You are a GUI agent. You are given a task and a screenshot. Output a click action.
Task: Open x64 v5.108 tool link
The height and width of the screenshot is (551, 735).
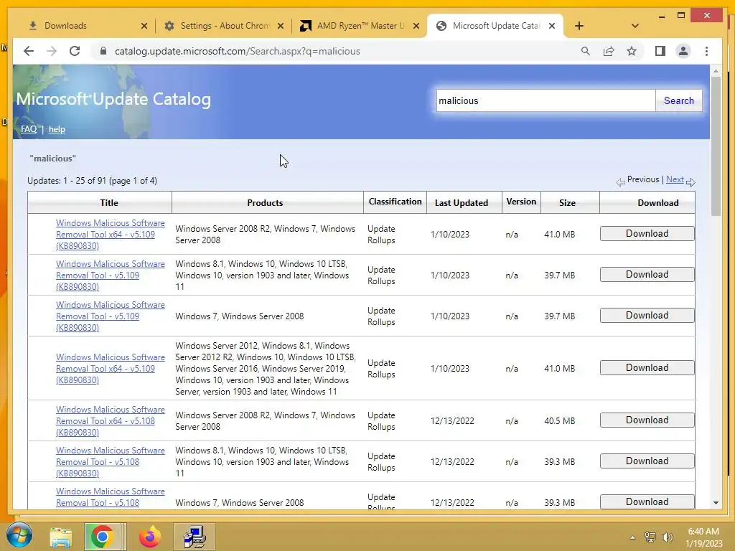tap(110, 420)
